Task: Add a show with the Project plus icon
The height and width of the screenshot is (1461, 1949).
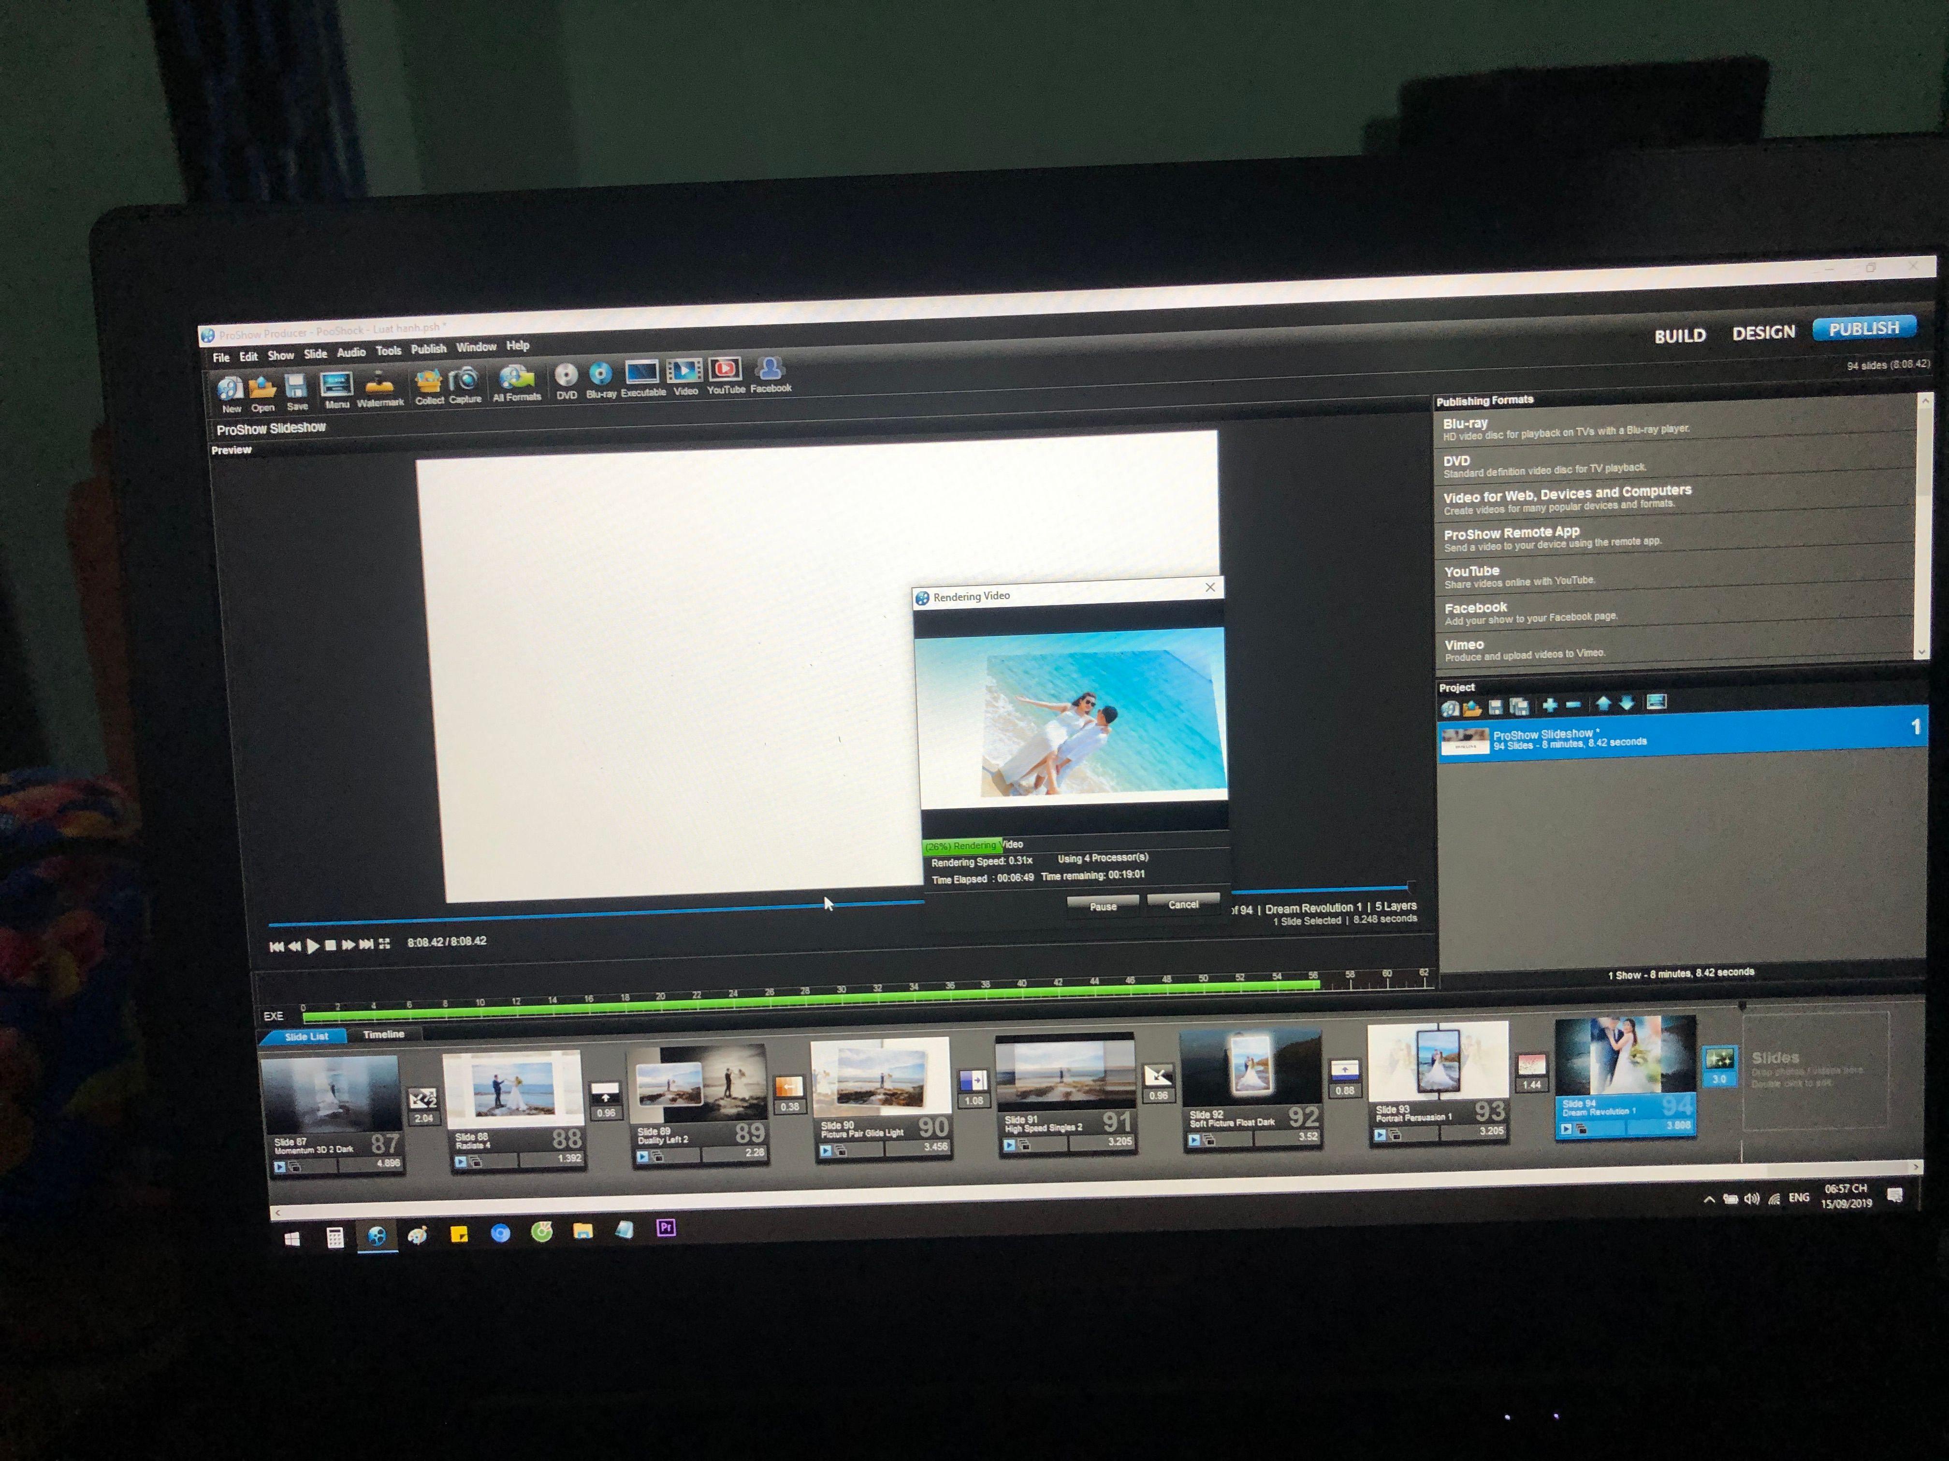Action: [1550, 704]
